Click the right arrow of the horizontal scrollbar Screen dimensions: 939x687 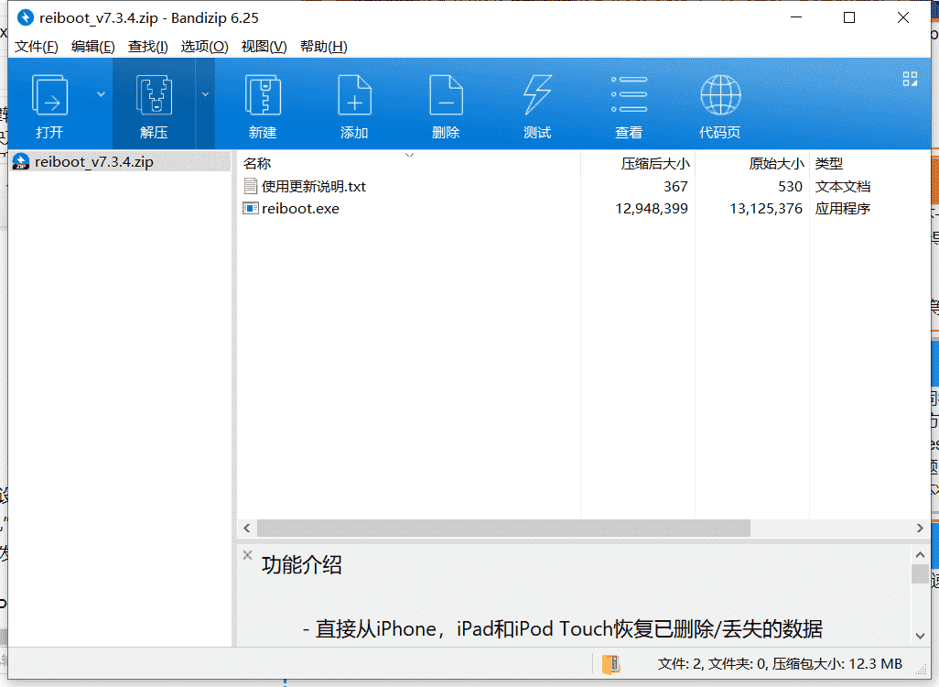pyautogui.click(x=920, y=529)
